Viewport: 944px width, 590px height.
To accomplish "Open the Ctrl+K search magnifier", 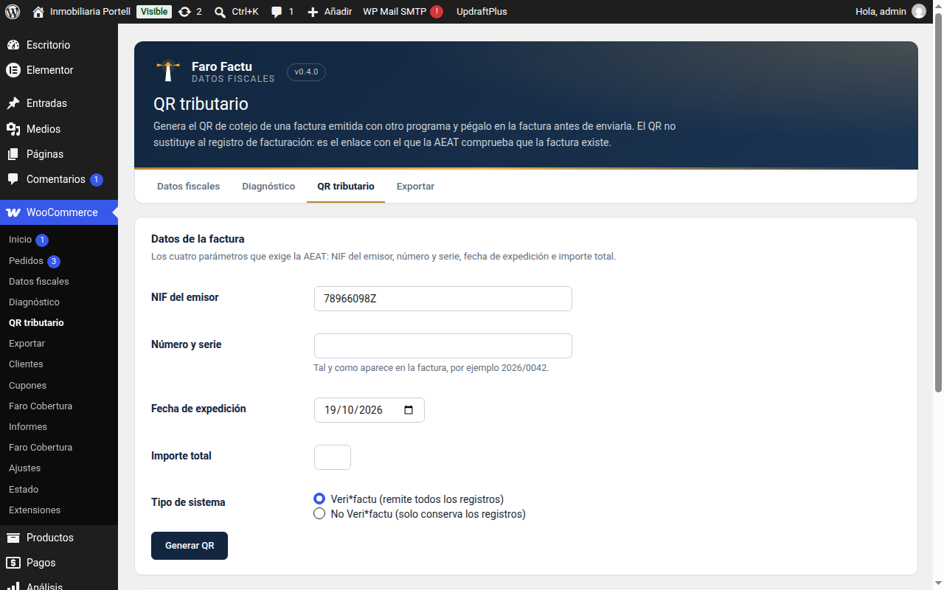I will click(x=220, y=12).
